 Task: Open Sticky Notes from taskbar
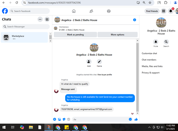[x=67, y=127]
